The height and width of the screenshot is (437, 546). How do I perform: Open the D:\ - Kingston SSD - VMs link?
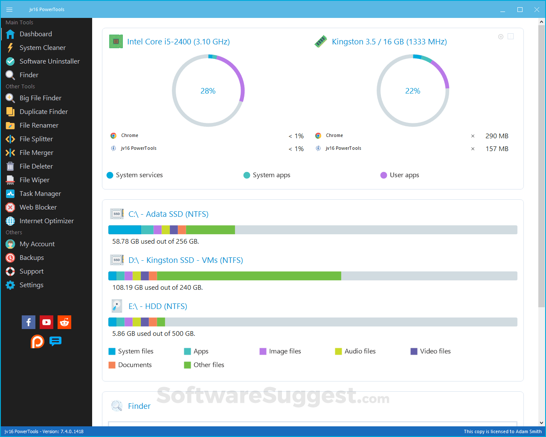coord(186,260)
